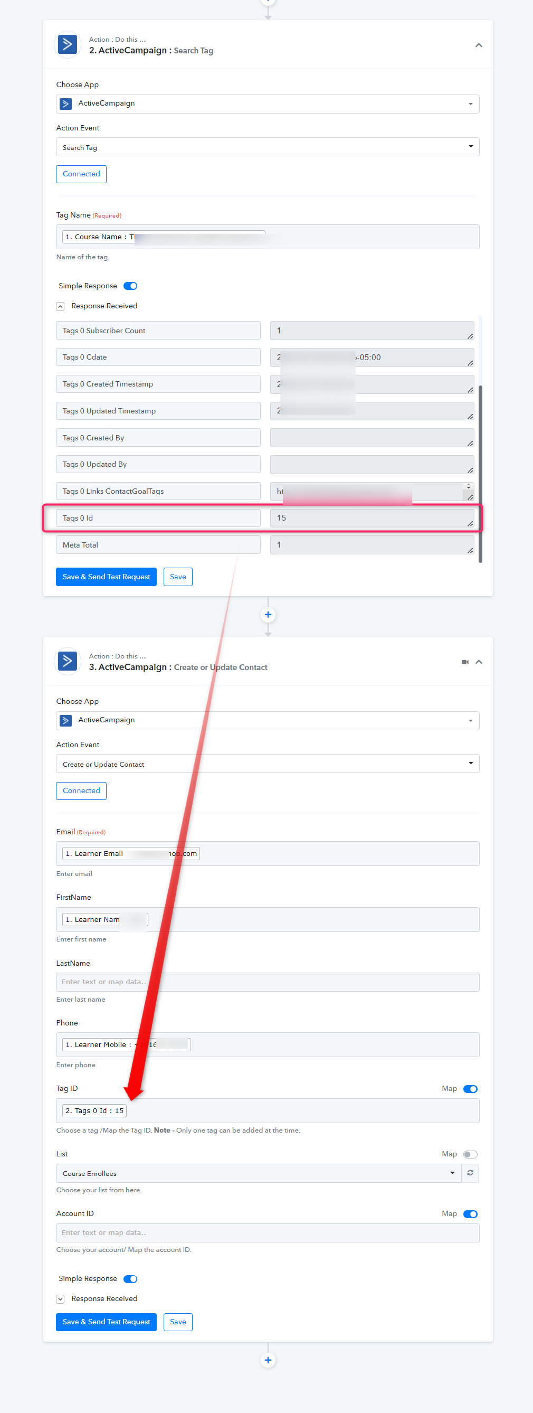Image resolution: width=533 pixels, height=1413 pixels.
Task: Click ActiveCampaign icon in step 2 Choose App field
Action: tap(66, 103)
